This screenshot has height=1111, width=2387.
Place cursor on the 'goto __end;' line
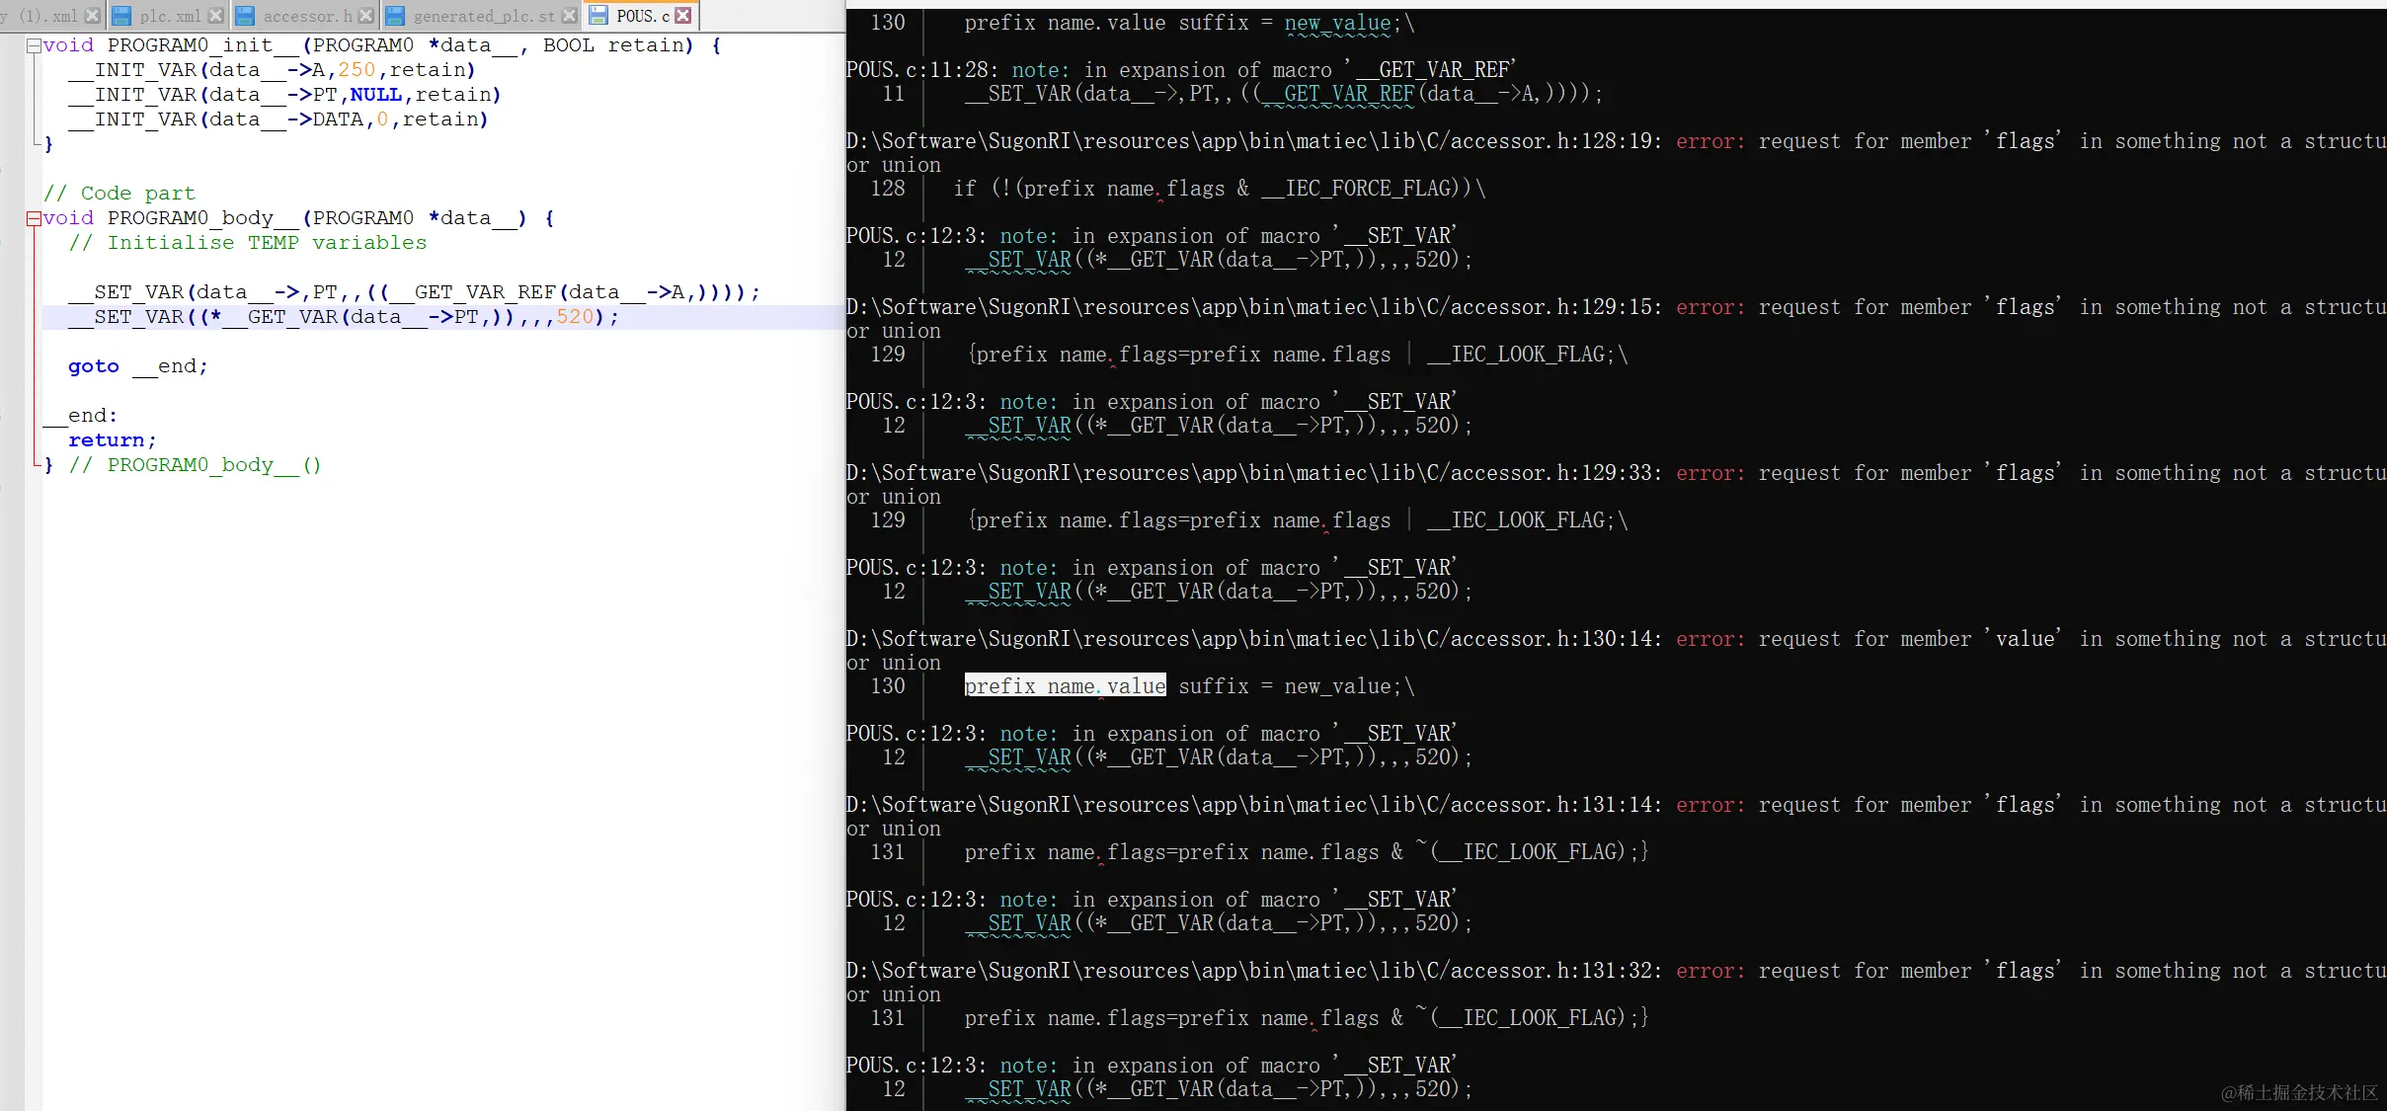(138, 366)
